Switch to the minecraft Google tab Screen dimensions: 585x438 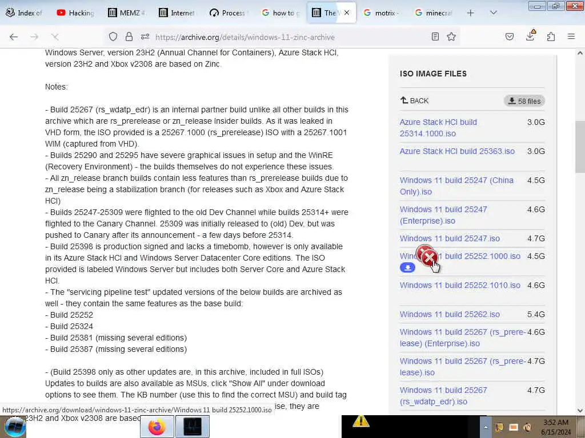tap(434, 13)
